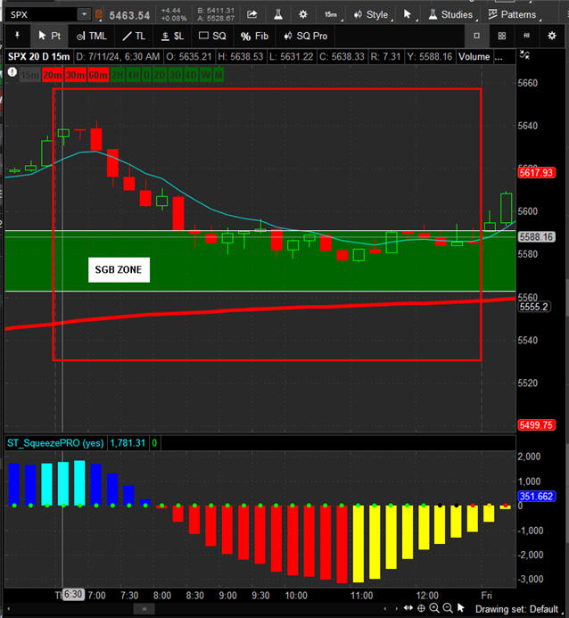The image size is (569, 618).
Task: Click the 5588.16 price axis label
Action: (x=536, y=237)
